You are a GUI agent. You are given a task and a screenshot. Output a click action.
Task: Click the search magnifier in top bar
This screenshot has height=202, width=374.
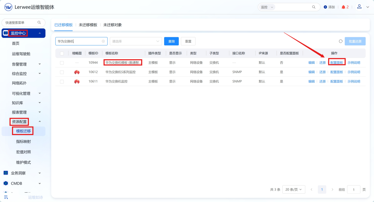click(314, 7)
